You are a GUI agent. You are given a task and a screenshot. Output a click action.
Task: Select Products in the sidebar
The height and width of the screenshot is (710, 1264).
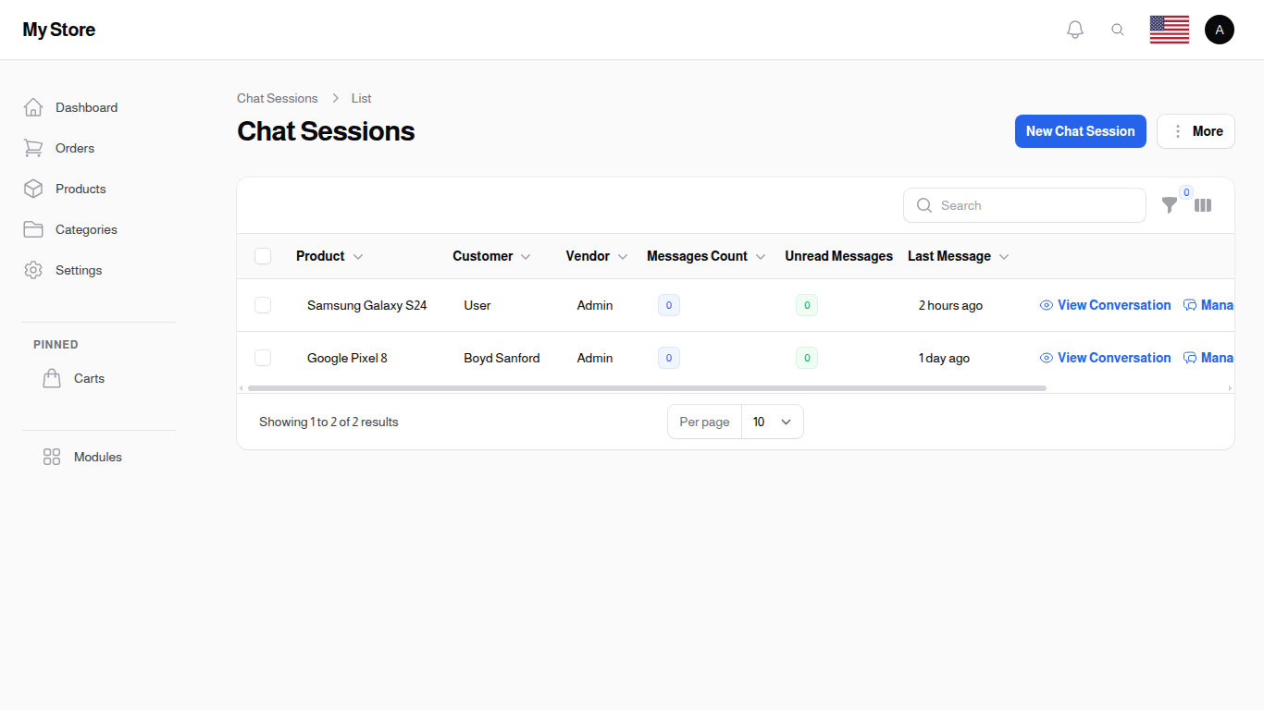80,189
